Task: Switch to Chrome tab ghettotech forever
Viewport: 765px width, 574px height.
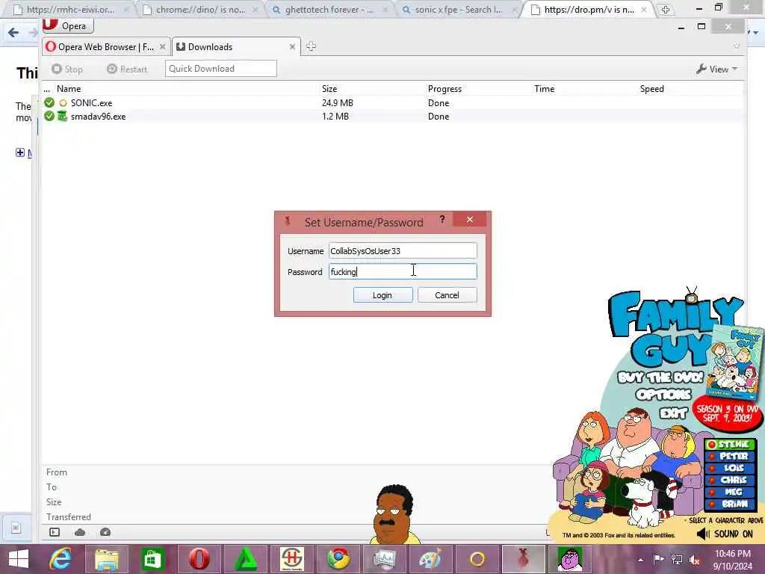Action: pos(330,9)
